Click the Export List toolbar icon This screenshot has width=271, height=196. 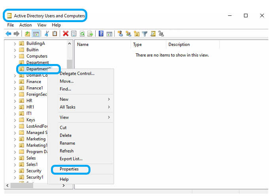click(90, 34)
